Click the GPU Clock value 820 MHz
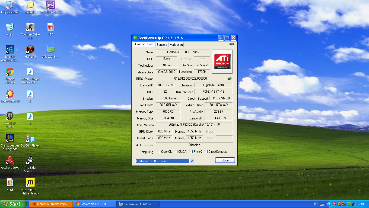Image resolution: width=369 pixels, height=208 pixels. [164, 131]
